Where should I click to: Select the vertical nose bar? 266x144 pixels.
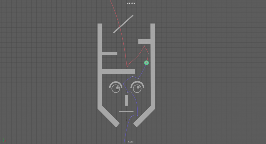click(x=127, y=100)
